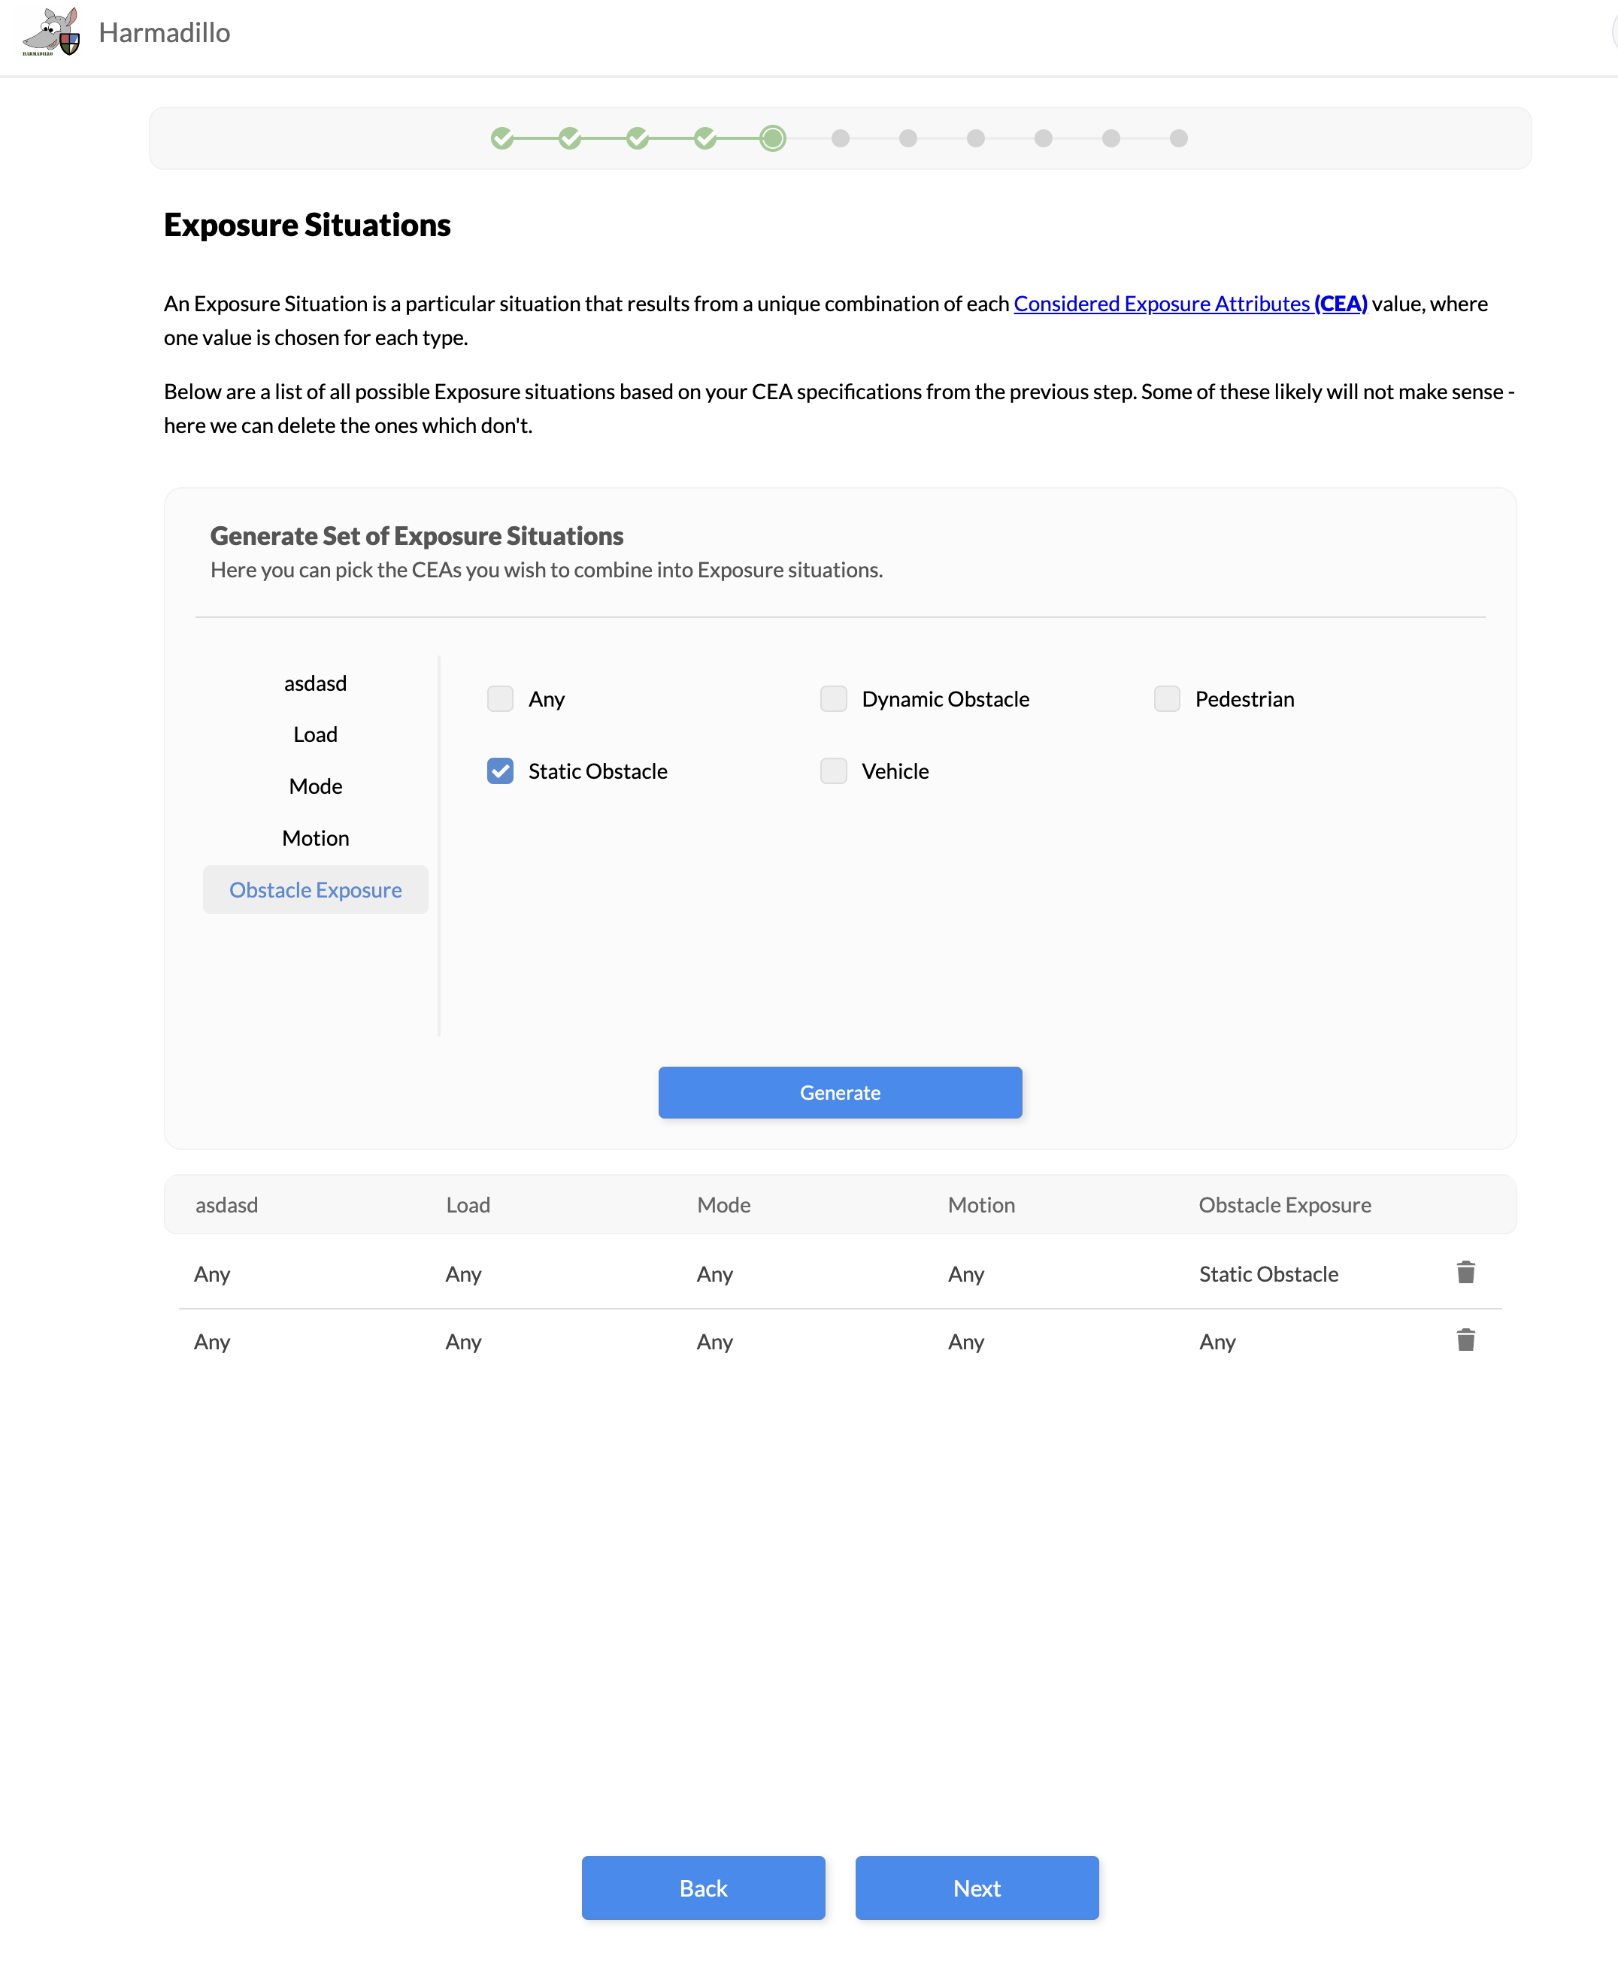Screen dimensions: 1618x1968
Task: Delete the Static Obstacle exposure row
Action: coord(1465,1273)
